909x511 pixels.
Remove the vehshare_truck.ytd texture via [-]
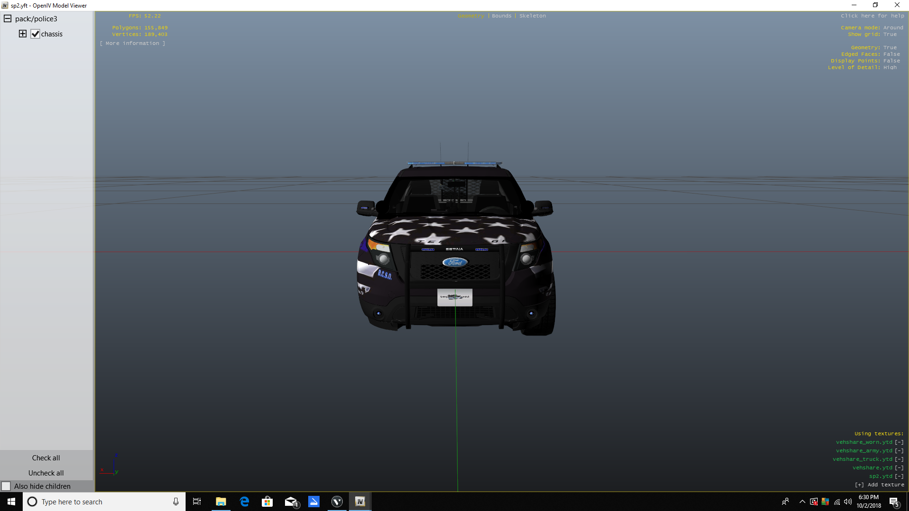click(x=899, y=459)
